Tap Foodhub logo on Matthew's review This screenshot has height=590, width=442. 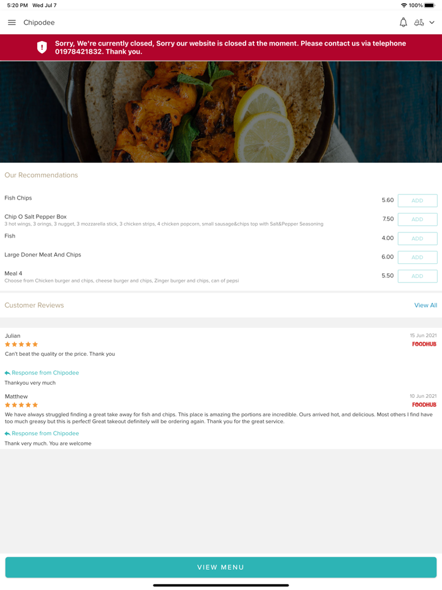[424, 405]
